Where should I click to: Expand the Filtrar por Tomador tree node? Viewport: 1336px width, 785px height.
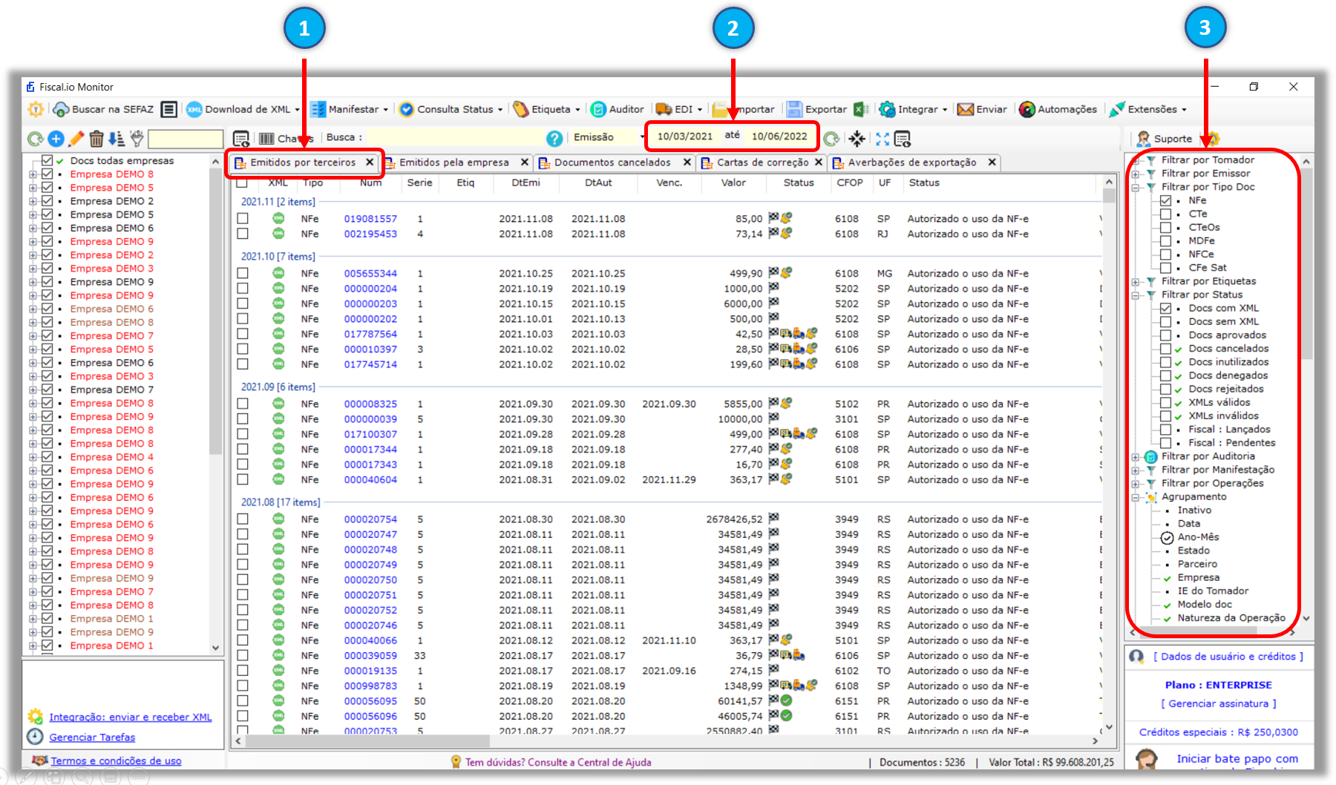[x=1136, y=160]
